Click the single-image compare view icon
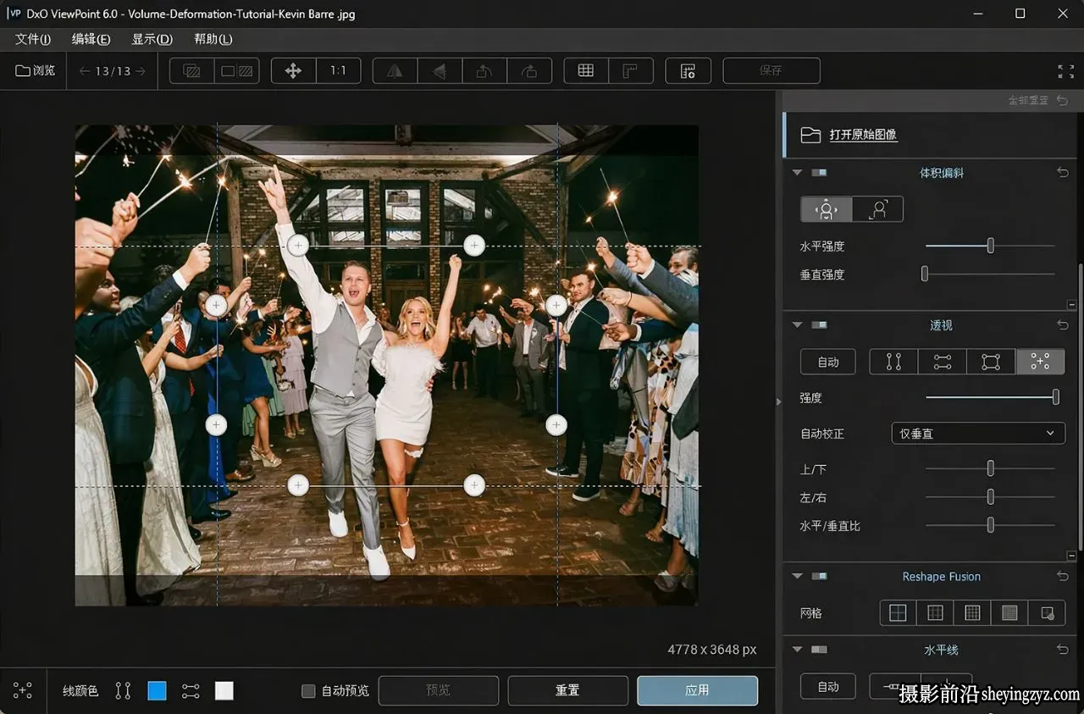 click(x=191, y=71)
